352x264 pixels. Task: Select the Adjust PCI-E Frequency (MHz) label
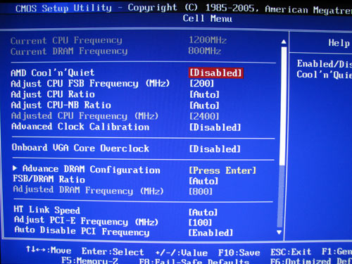tap(86, 221)
